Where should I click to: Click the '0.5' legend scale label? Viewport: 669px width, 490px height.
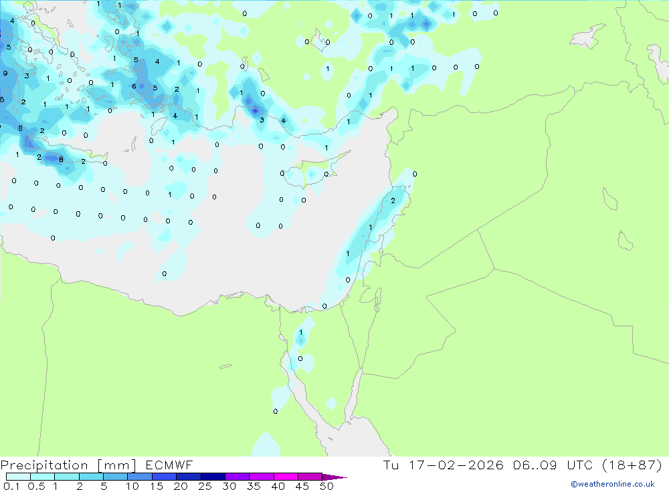[x=36, y=486]
